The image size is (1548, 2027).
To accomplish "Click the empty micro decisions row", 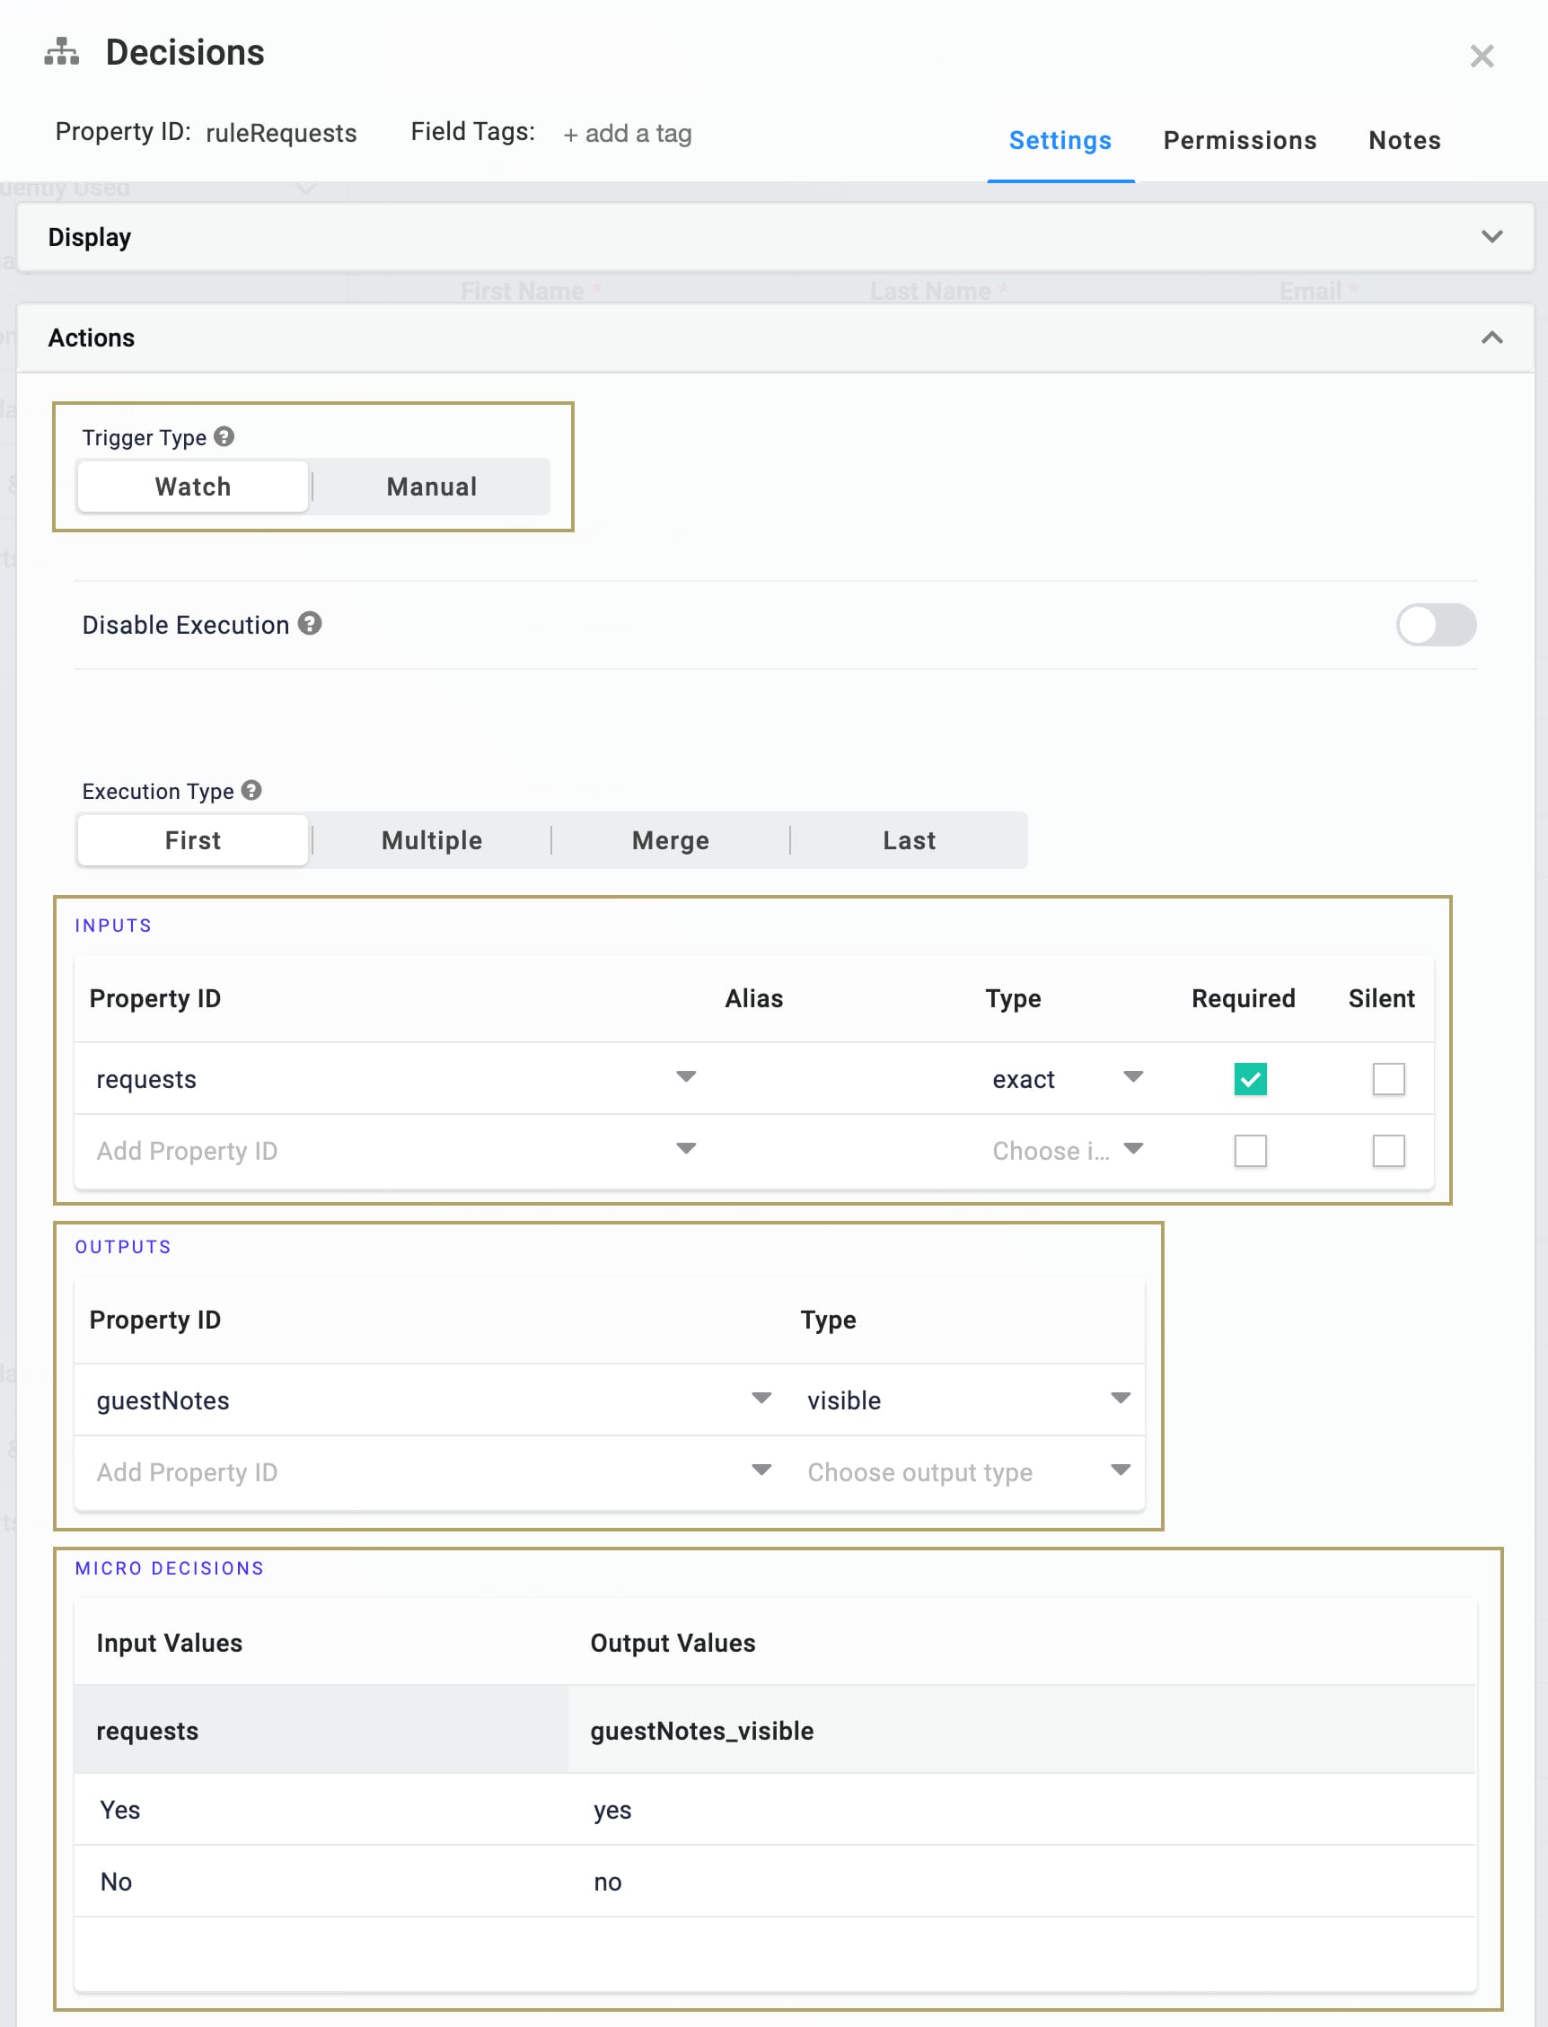I will click(775, 1954).
